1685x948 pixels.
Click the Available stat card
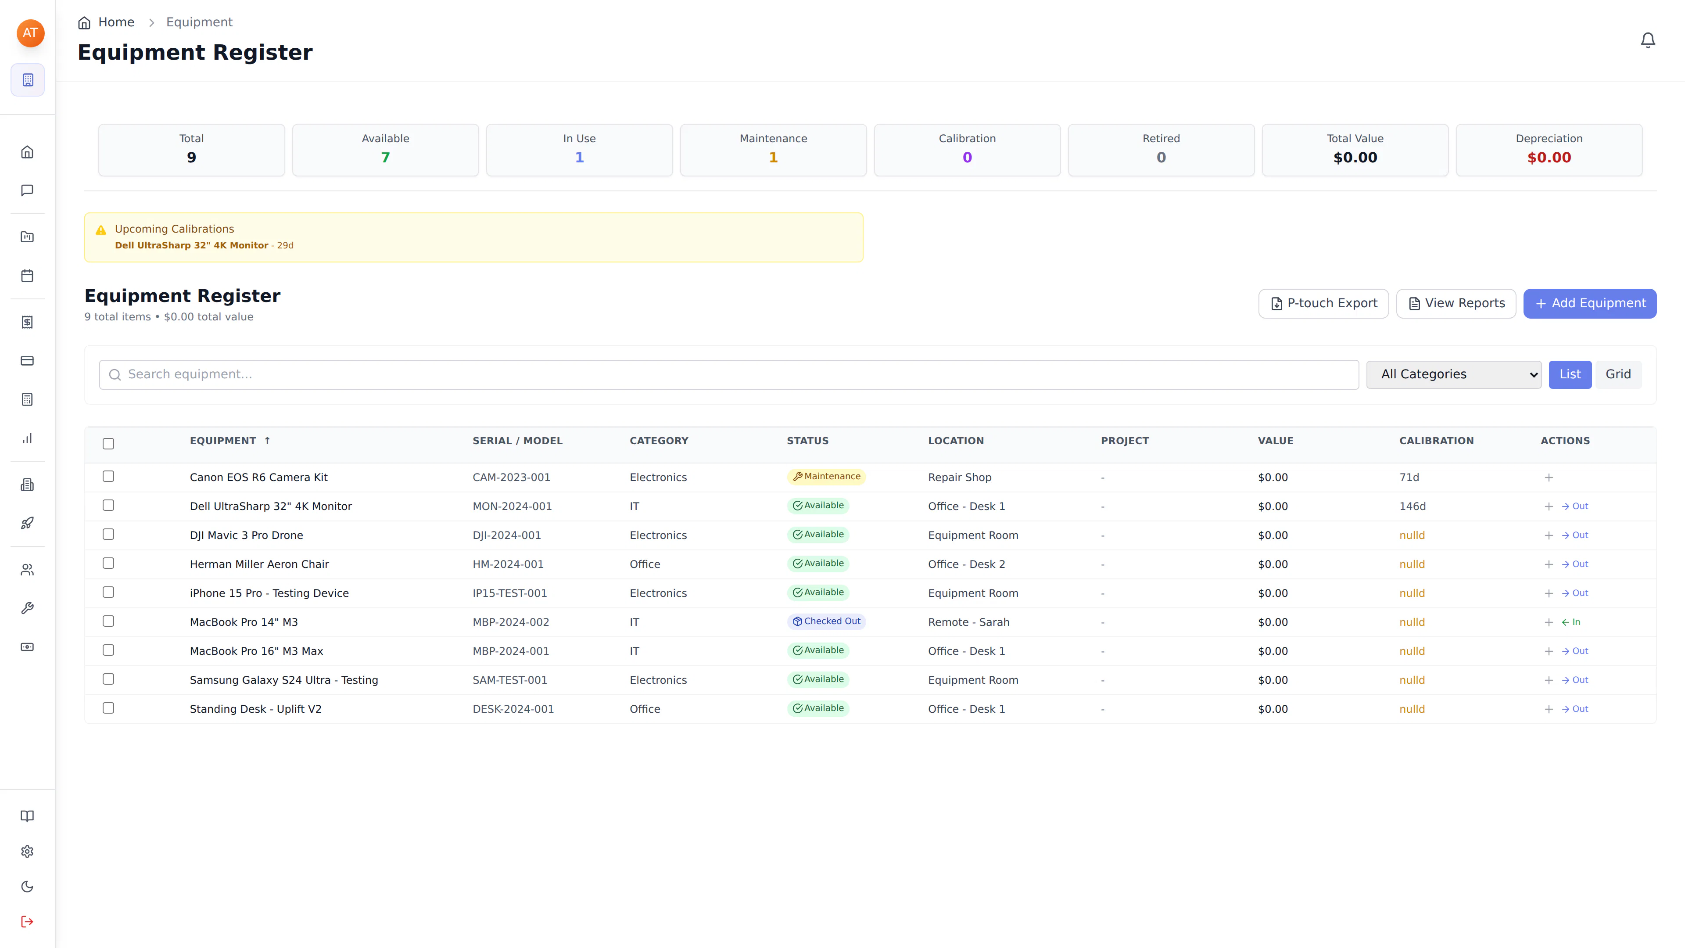click(x=385, y=150)
